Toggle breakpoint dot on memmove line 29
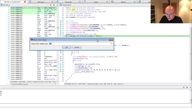Screen dimensions: 192x108 pos(61,34)
